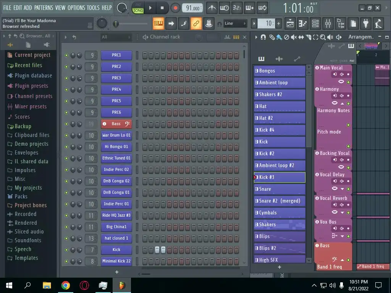Open the EDIT menu
391x293 pixels.
(18, 8)
